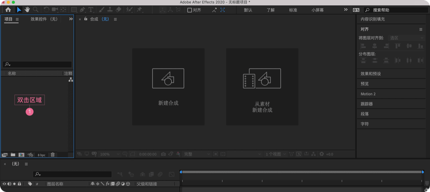This screenshot has height=192, width=430.
Task: Open the 将图层对齐到 选区 dropdown
Action: click(x=406, y=38)
